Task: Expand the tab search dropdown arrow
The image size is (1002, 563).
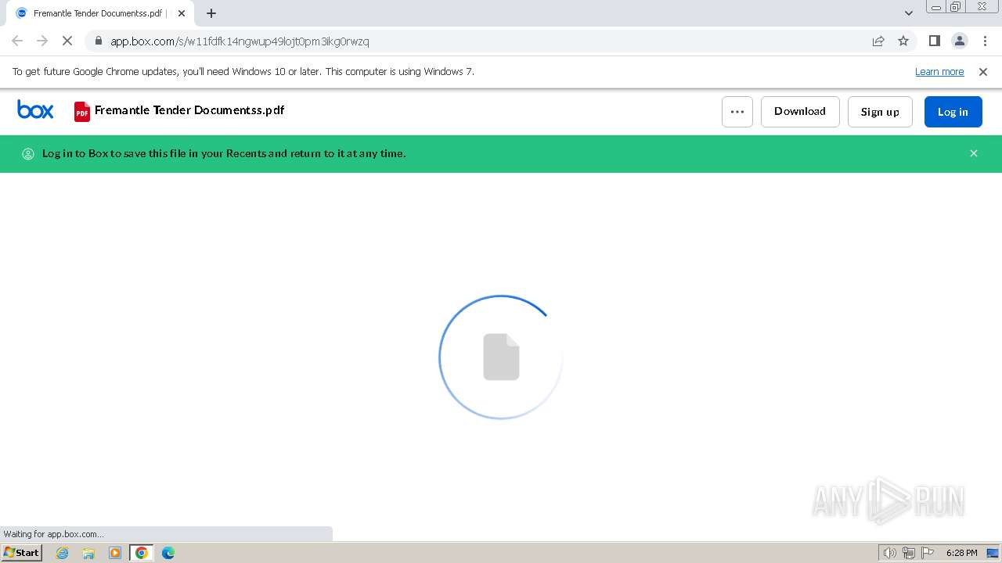Action: 909,13
